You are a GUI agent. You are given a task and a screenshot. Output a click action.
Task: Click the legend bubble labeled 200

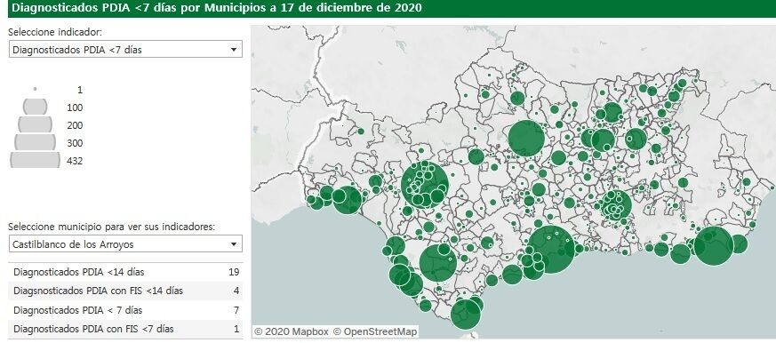[36, 124]
